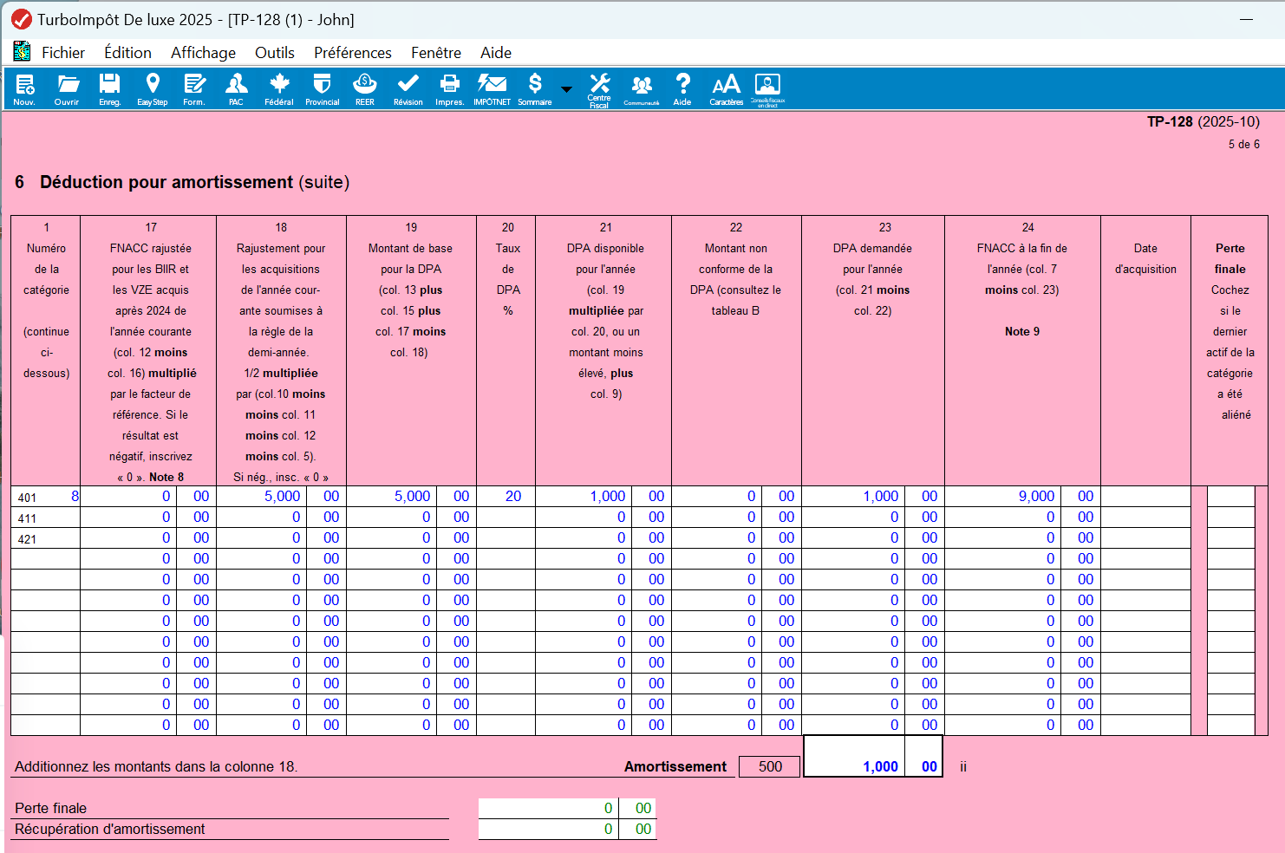Viewport: 1285px width, 853px height.
Task: Click the date d'acquisition cell for category 401
Action: coord(1145,497)
